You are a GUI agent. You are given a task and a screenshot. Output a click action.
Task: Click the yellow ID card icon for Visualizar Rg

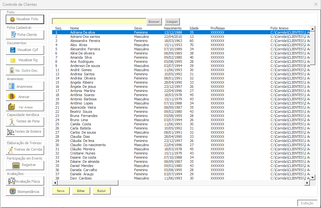[13, 60]
